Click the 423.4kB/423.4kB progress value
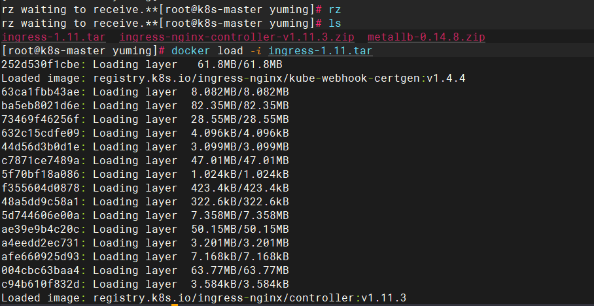Screen dimensions: 594x306 tap(240, 188)
